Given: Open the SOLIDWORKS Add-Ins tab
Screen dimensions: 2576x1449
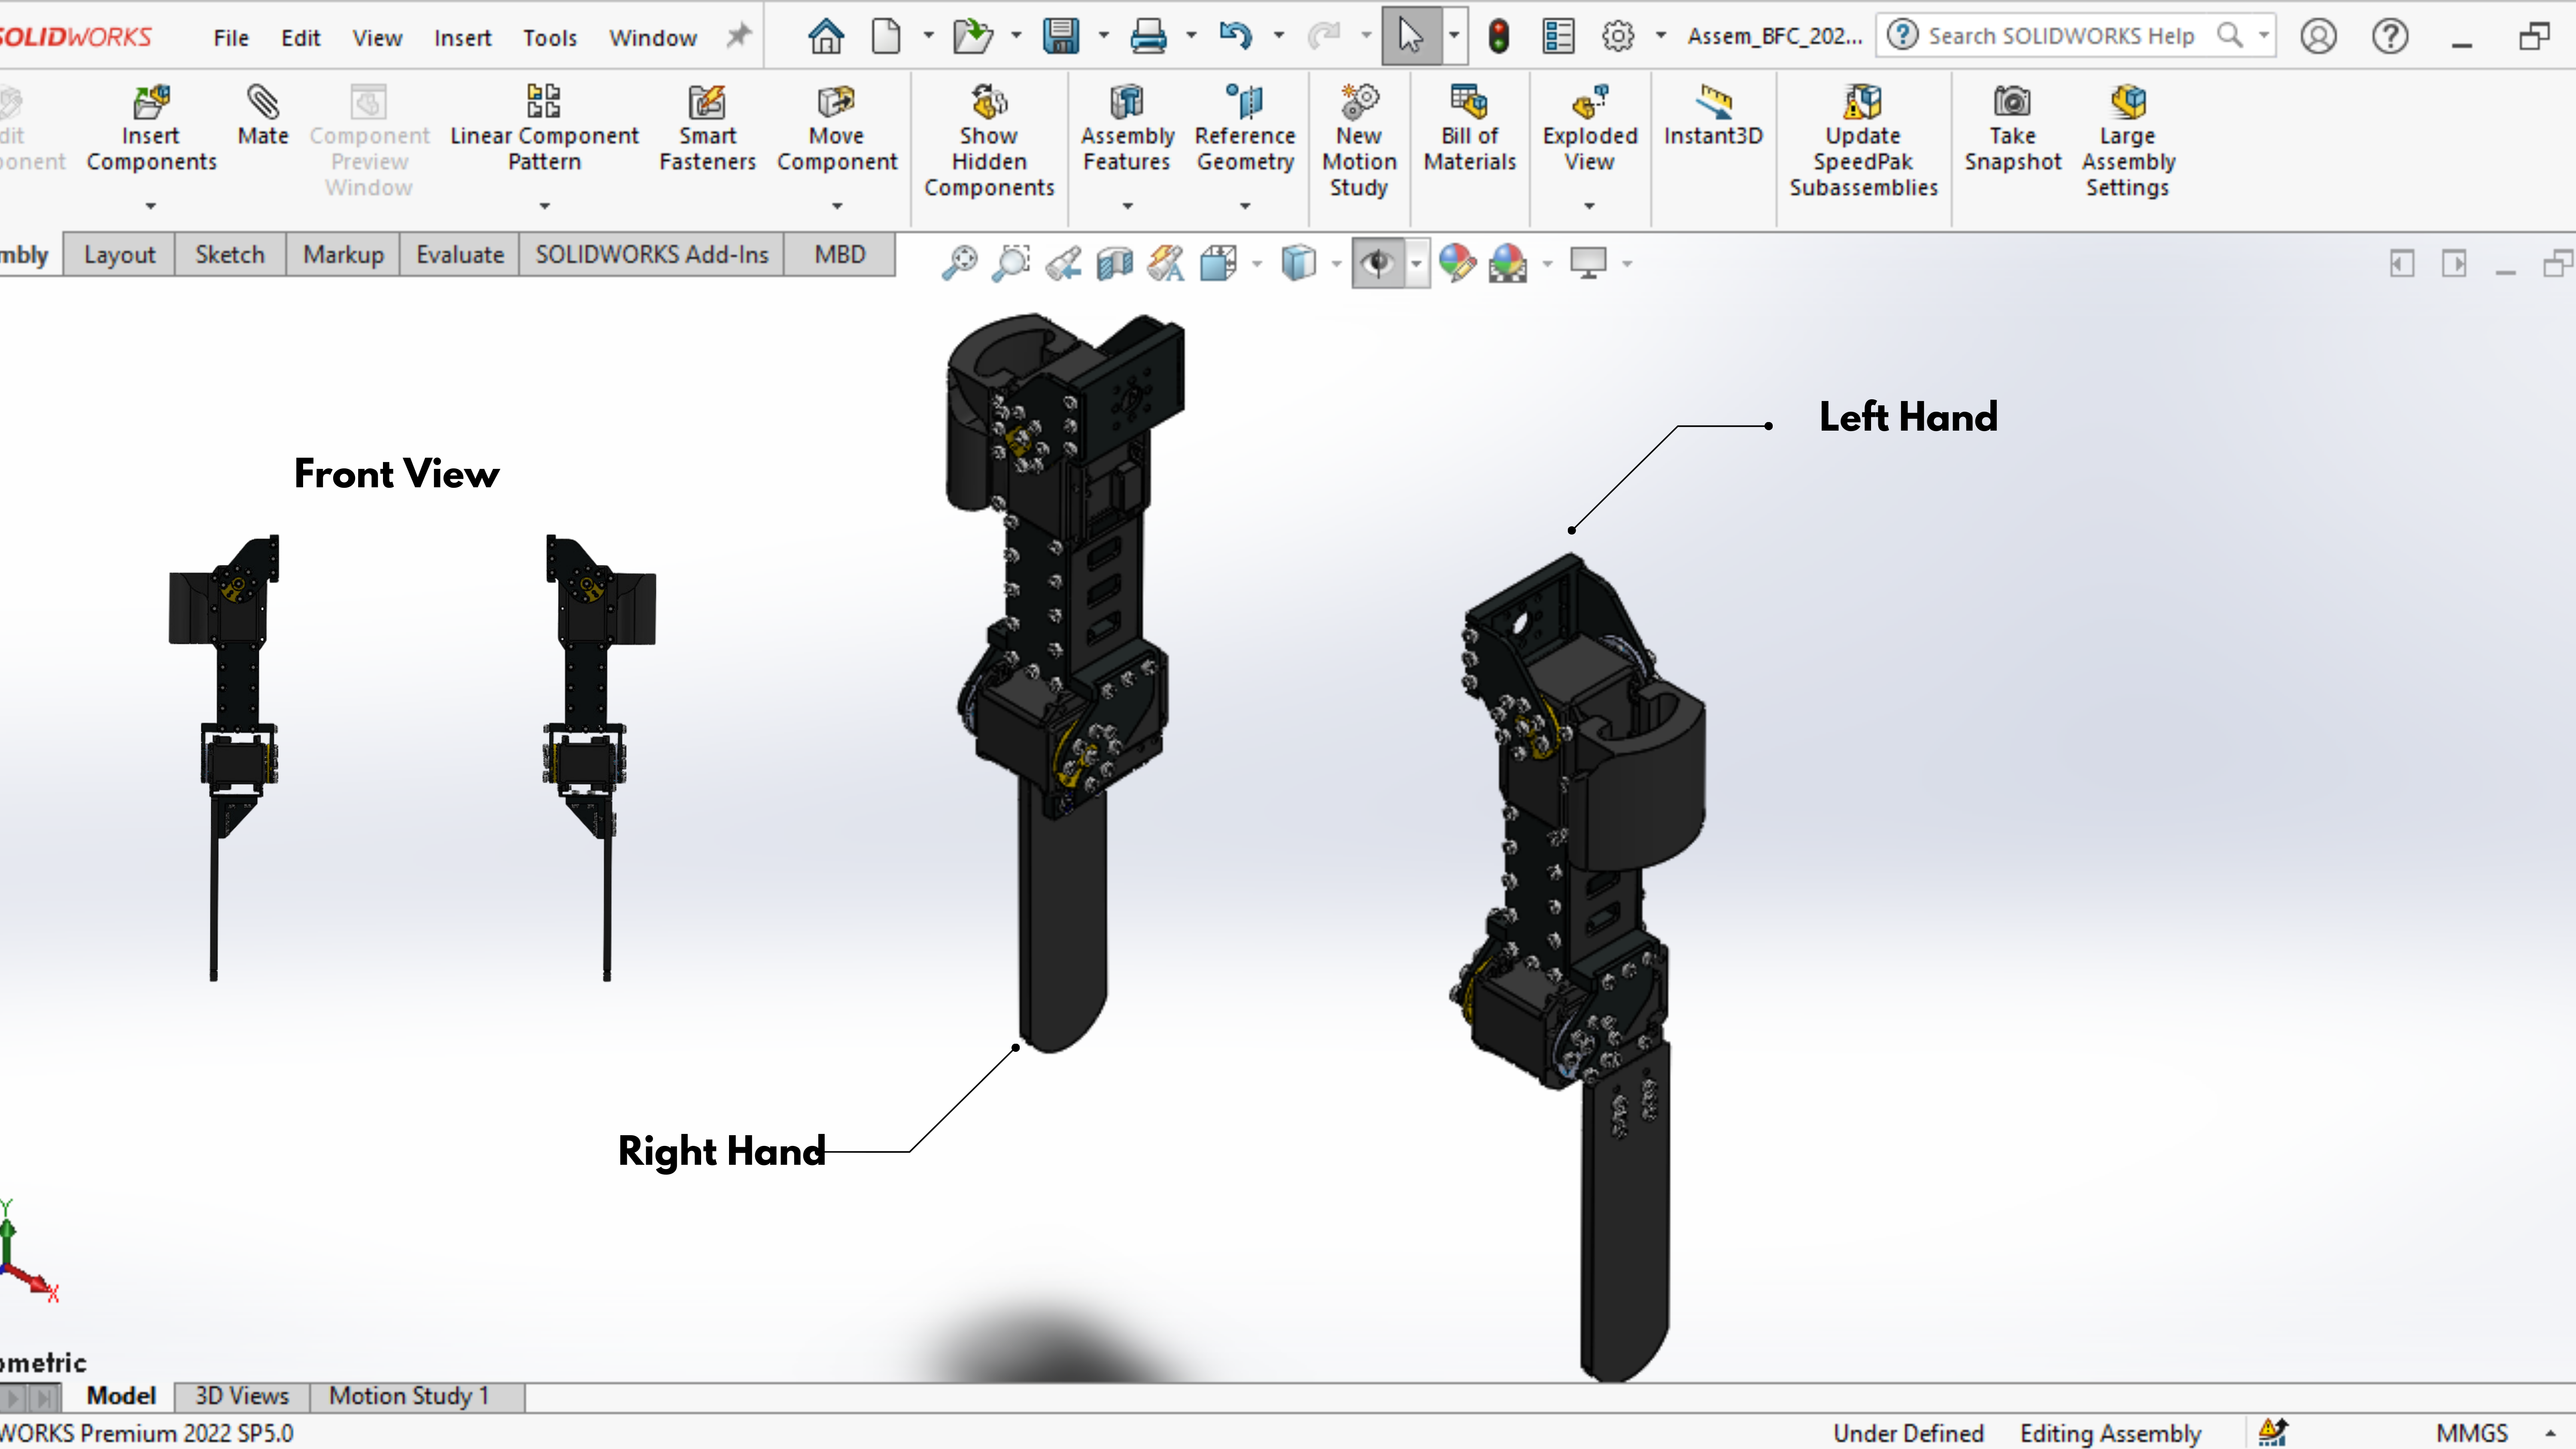Looking at the screenshot, I should coord(652,255).
